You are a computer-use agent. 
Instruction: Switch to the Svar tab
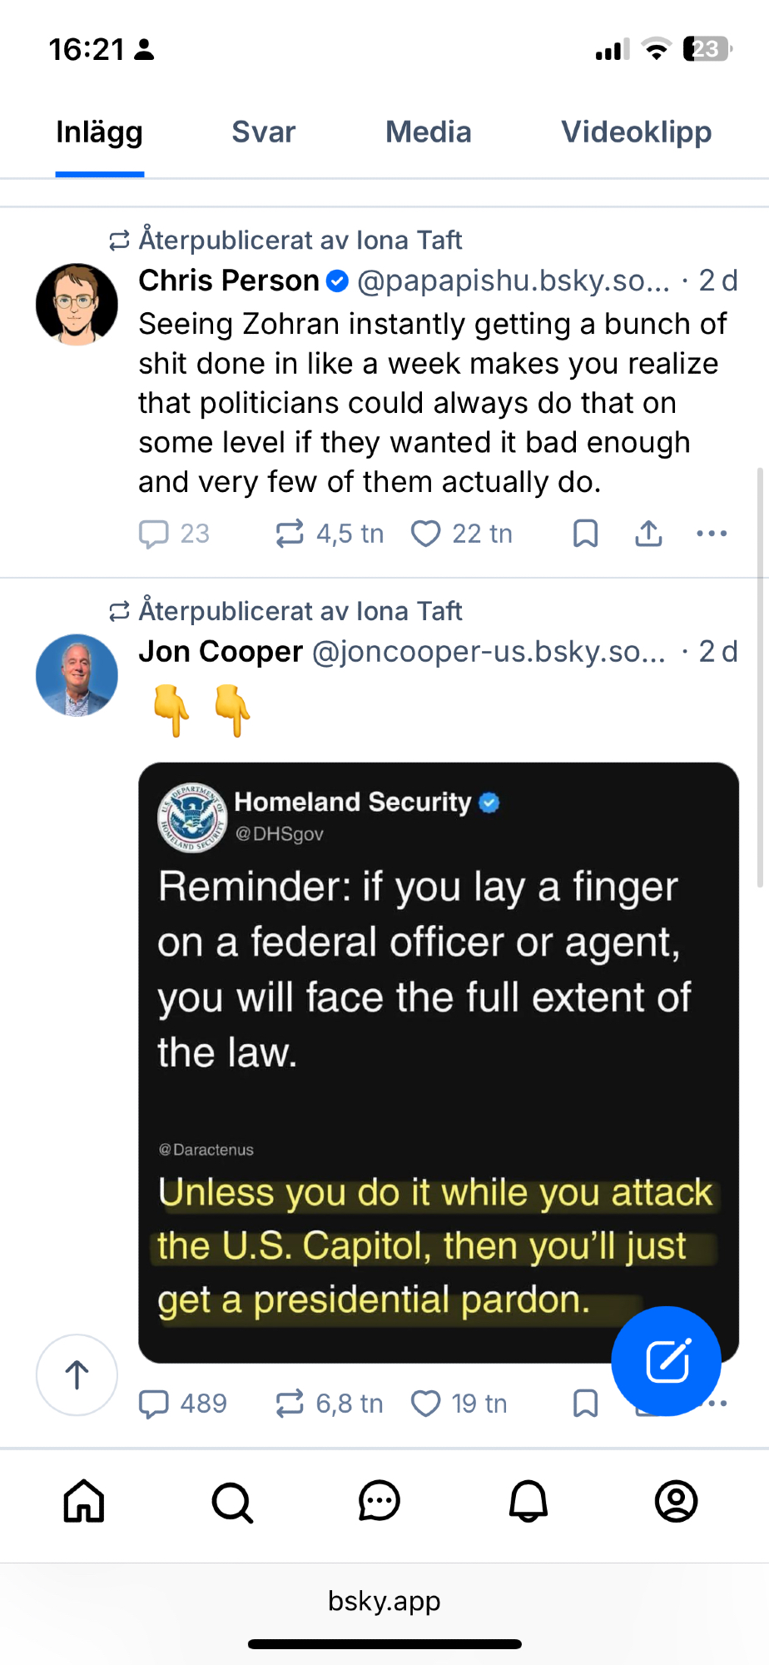pyautogui.click(x=263, y=132)
